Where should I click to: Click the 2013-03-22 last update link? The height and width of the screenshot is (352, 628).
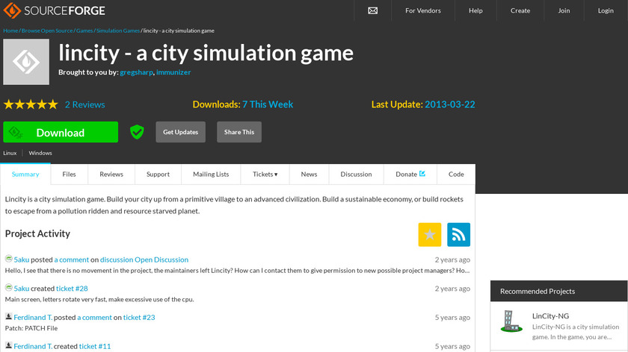point(450,104)
